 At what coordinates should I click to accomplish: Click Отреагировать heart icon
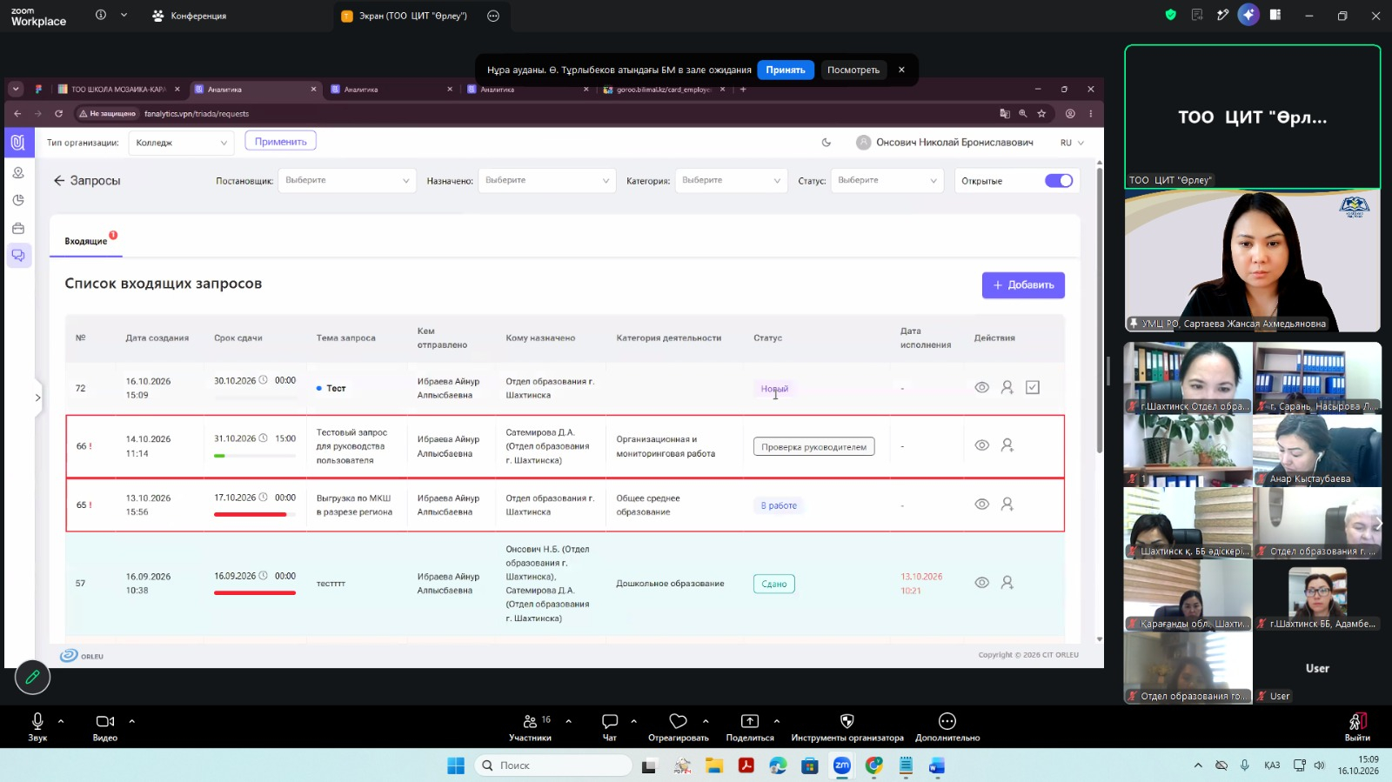tap(678, 721)
